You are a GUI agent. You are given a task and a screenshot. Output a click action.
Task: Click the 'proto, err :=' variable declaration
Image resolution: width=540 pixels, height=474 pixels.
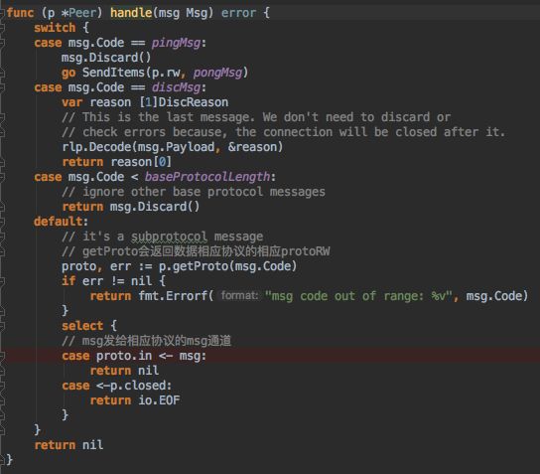[x=107, y=266]
